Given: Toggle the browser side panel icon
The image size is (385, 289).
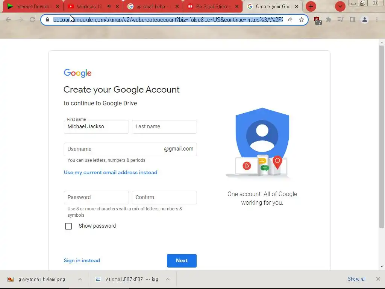Looking at the screenshot, I should tap(353, 20).
